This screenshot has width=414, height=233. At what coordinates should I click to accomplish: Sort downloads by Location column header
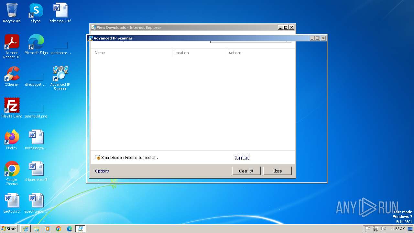[200, 53]
